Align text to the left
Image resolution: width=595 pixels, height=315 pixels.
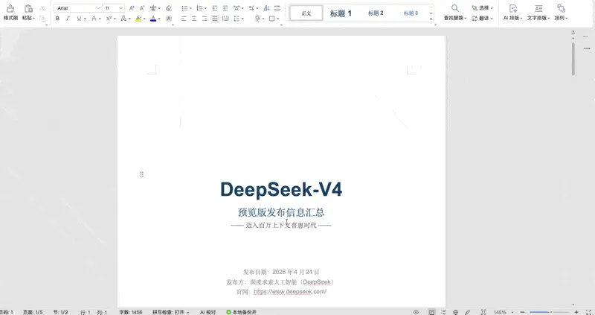[x=184, y=18]
